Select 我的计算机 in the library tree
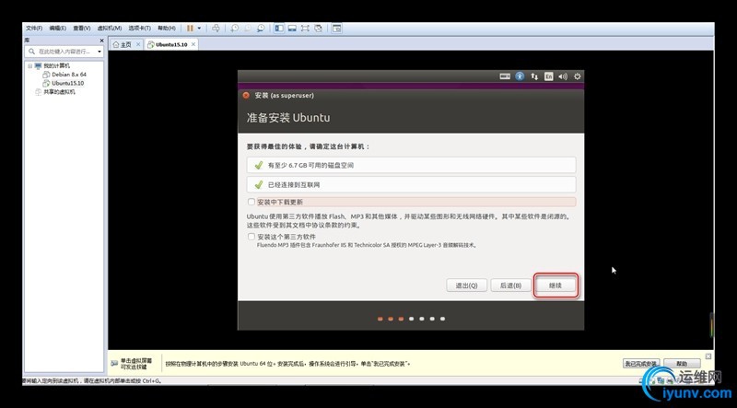737x408 pixels. click(56, 65)
